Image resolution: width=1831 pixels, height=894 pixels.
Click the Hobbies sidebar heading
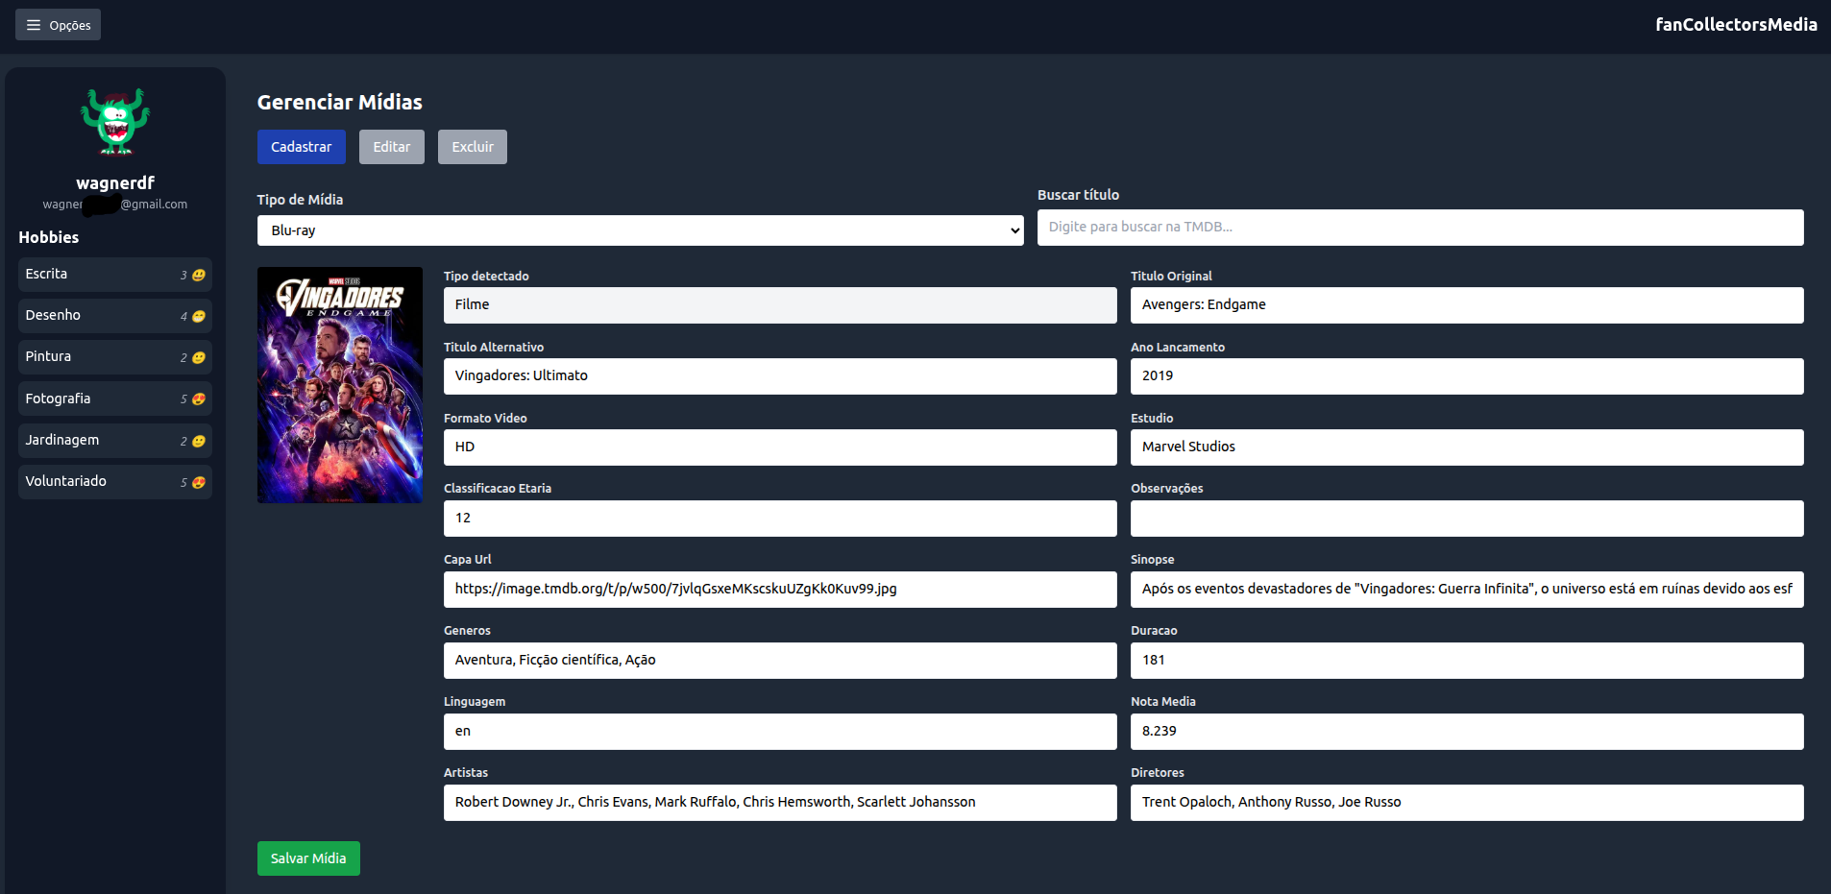pyautogui.click(x=49, y=237)
